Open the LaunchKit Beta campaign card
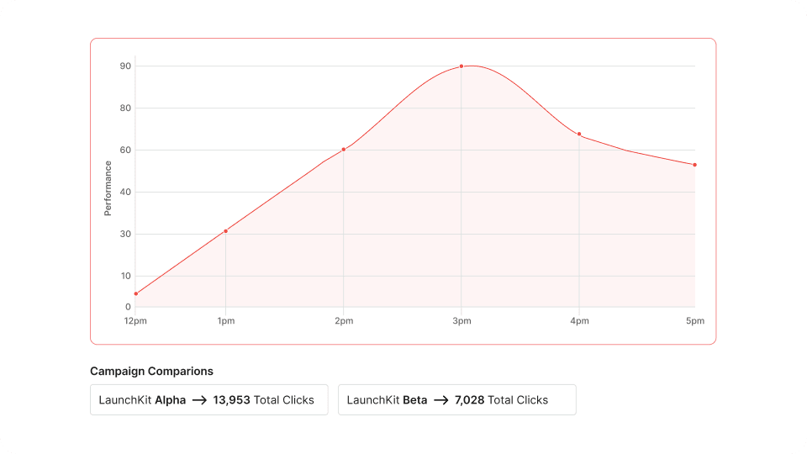Screen dimensions: 807x454 [457, 399]
